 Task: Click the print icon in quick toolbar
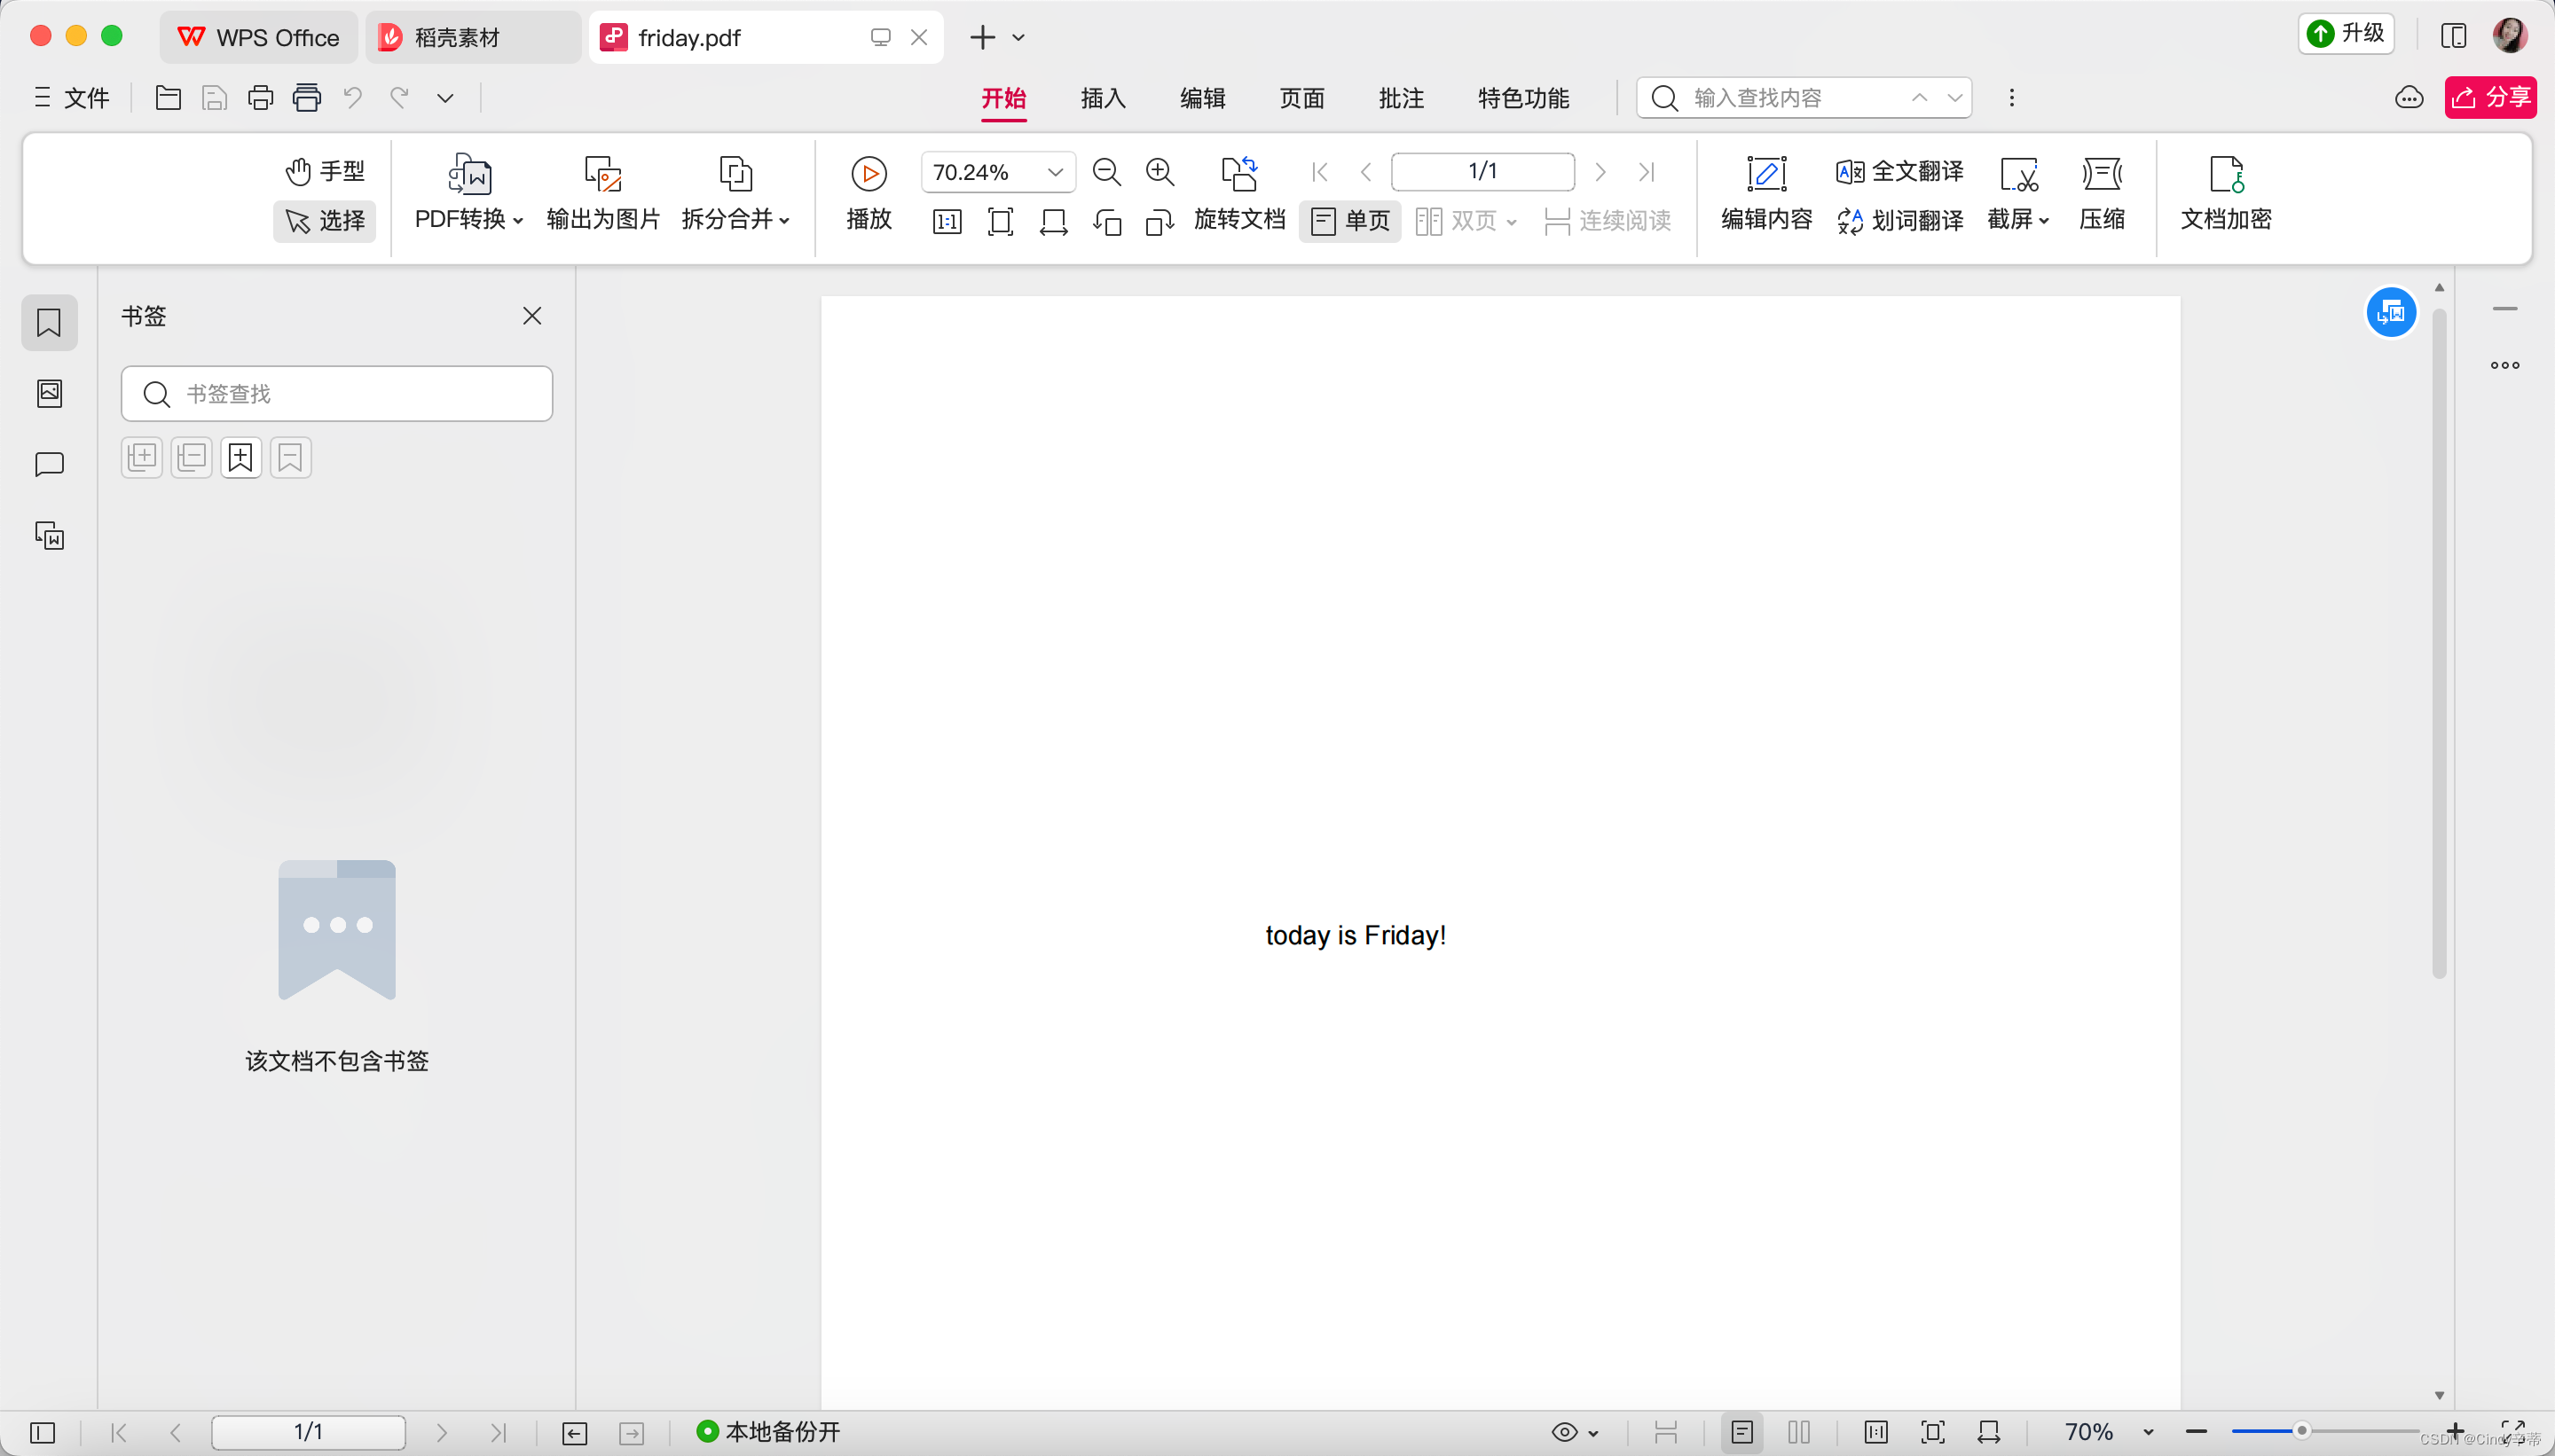pos(260,98)
